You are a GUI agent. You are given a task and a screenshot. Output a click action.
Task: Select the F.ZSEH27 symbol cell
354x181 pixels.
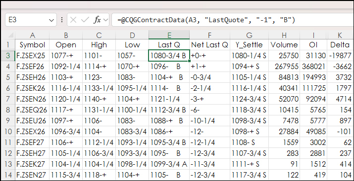32,153
